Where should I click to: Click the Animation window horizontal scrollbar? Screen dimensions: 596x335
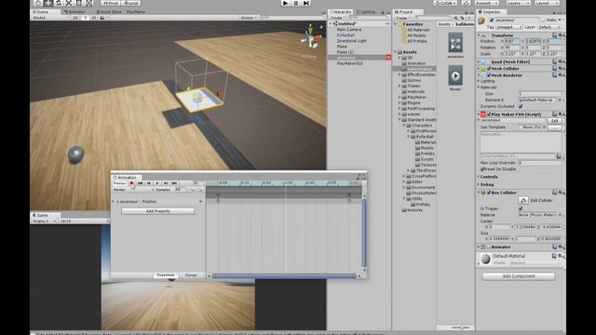[x=284, y=276]
